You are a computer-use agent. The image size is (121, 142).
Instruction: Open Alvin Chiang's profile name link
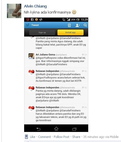pyautogui.click(x=35, y=6)
